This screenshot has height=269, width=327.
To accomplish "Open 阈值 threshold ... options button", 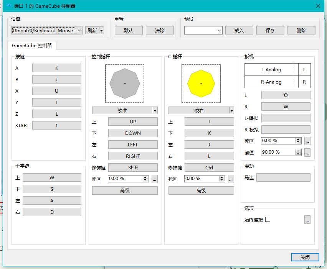I will tap(307, 153).
